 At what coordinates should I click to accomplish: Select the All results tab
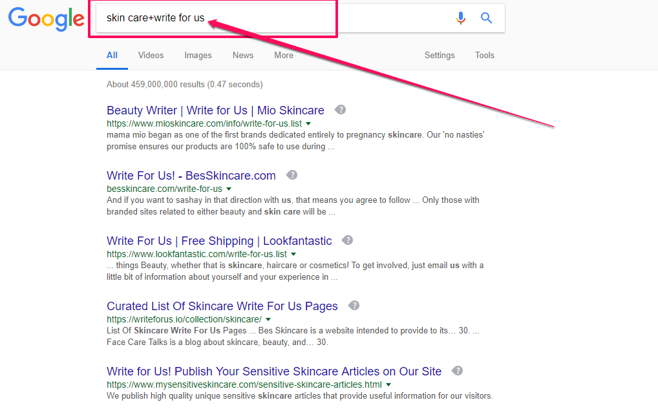112,56
